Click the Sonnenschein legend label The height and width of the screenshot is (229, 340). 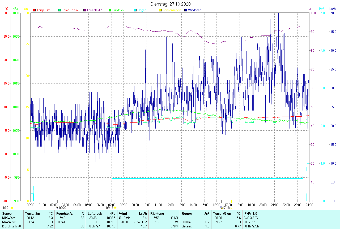tap(172, 10)
